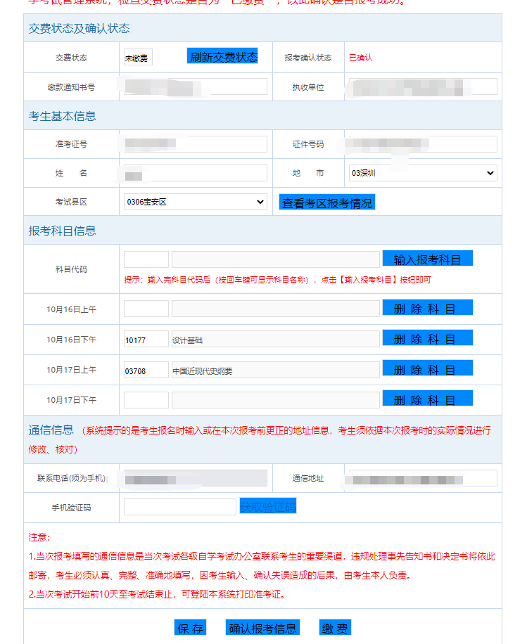The height and width of the screenshot is (644, 527).
Task: Delete the 10月16日上午 subject with 删除科目
Action: 427,308
